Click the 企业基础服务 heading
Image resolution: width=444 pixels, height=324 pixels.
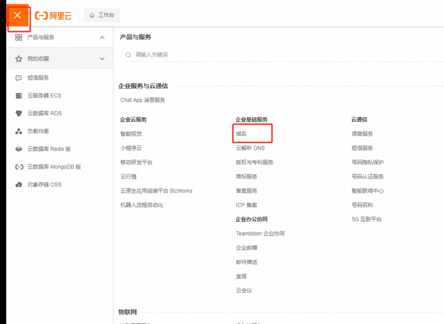tap(251, 119)
